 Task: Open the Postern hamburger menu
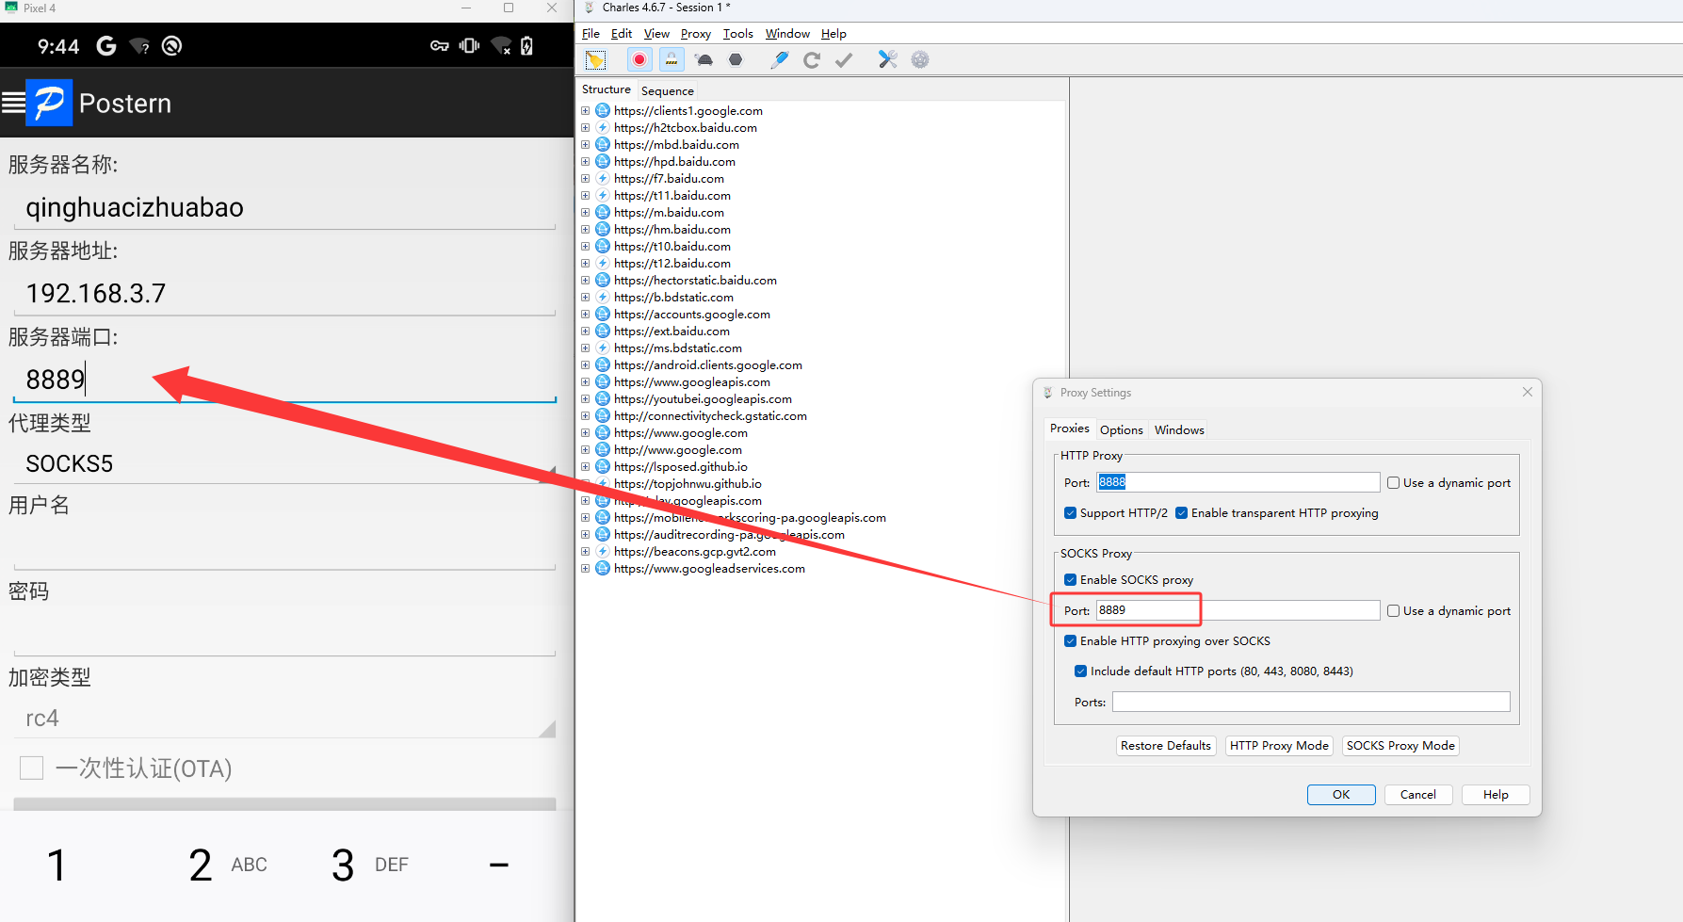(13, 103)
